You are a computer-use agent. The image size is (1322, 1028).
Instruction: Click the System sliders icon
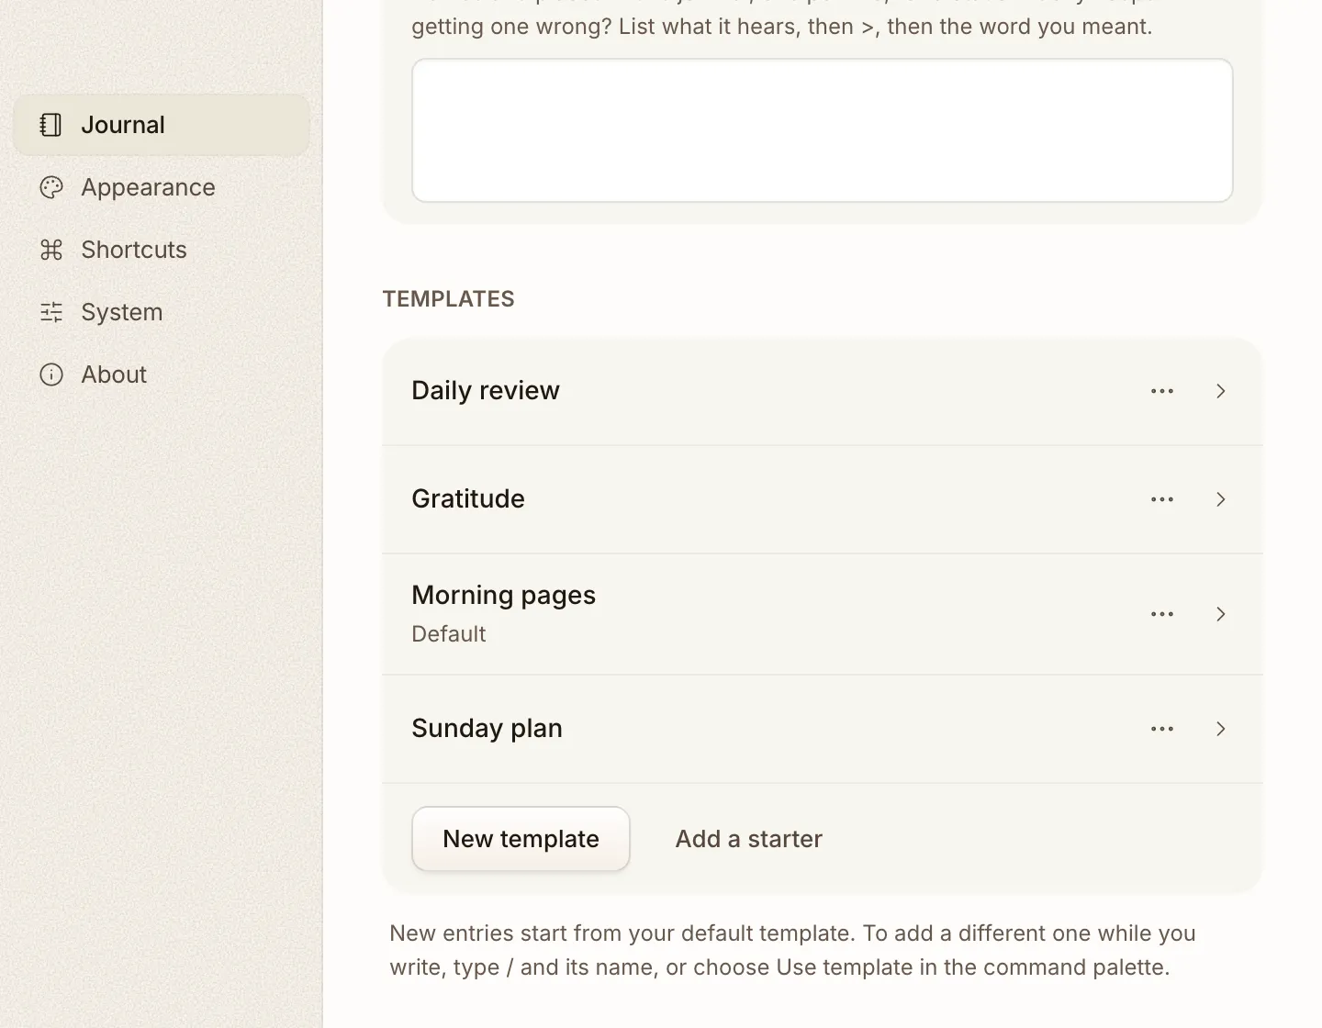click(51, 312)
